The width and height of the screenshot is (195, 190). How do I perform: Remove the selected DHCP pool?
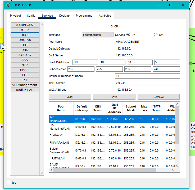158,97
